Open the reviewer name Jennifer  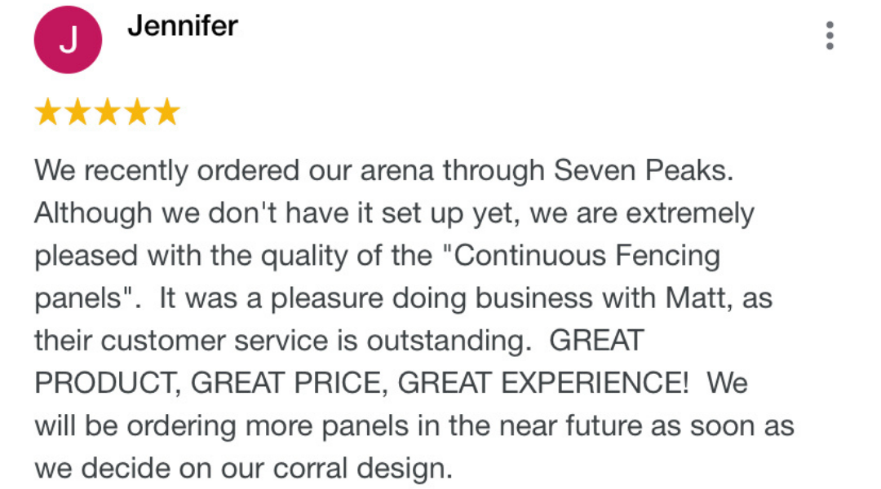pos(183,26)
